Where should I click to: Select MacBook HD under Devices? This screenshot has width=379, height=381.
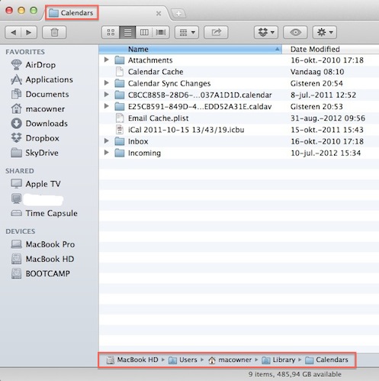[43, 259]
